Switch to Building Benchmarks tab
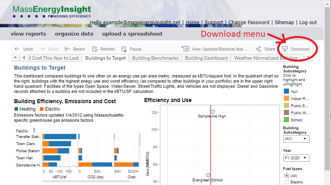 coord(155,58)
